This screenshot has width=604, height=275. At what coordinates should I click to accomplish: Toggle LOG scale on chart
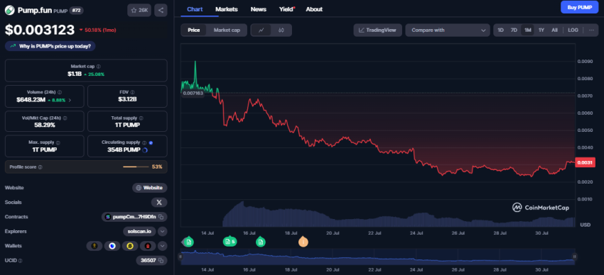coord(573,30)
